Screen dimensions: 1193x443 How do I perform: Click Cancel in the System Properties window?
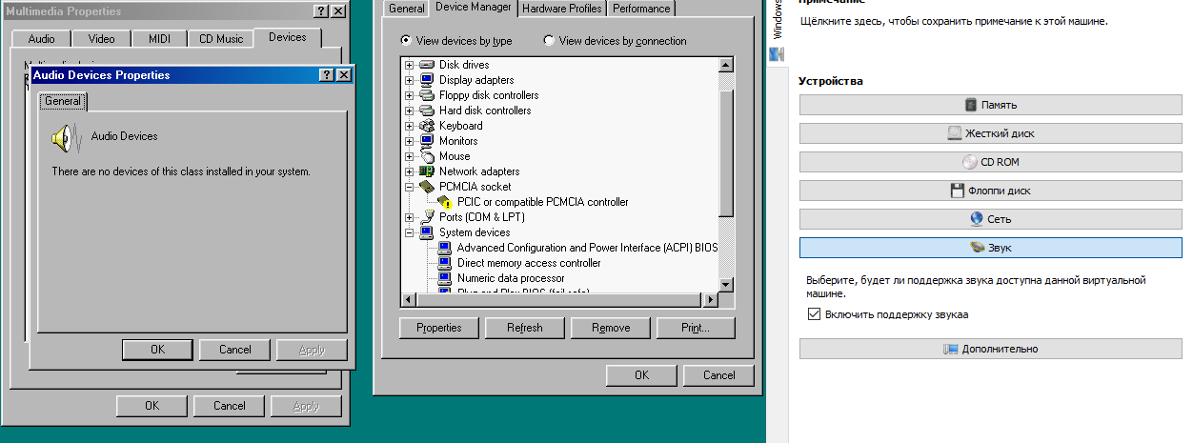tap(719, 375)
